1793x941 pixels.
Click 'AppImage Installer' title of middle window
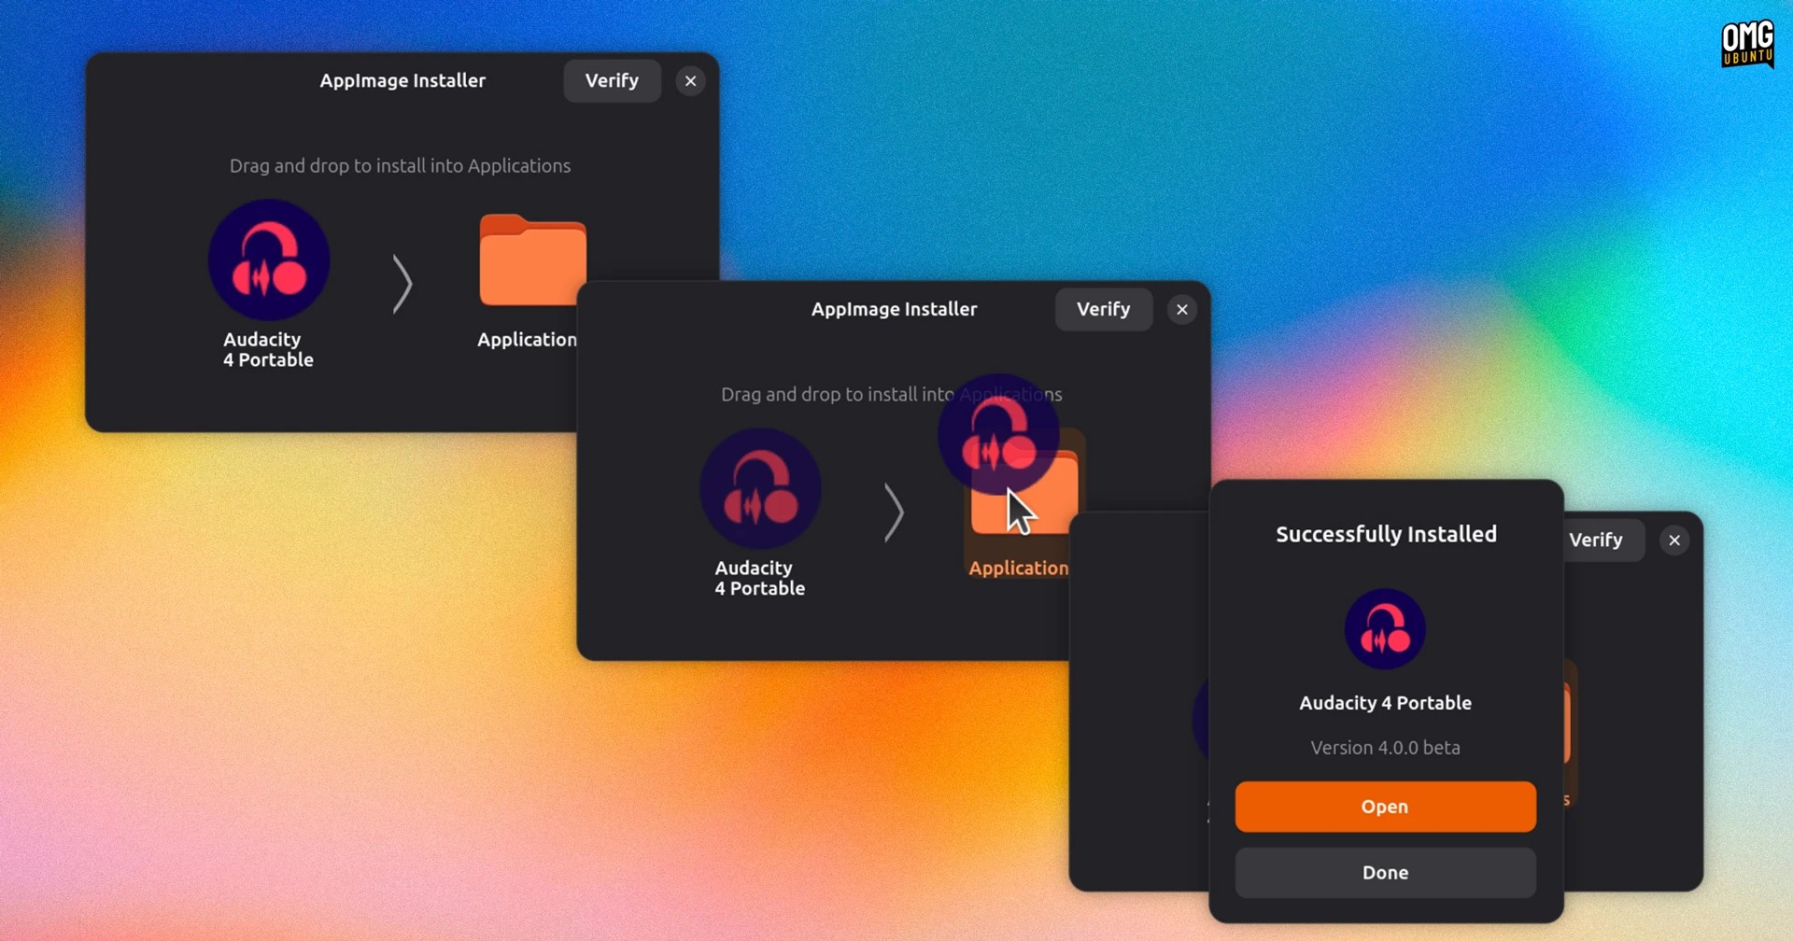coord(894,309)
